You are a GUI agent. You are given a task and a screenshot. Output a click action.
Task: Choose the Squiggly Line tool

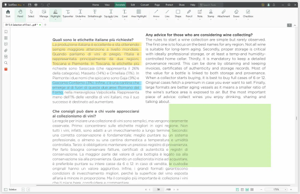tap(111, 14)
